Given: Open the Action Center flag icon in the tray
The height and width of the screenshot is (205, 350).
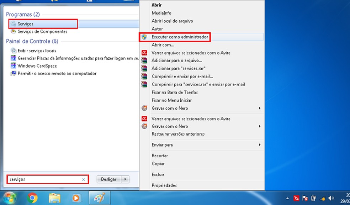Looking at the screenshot, I should pos(305,198).
